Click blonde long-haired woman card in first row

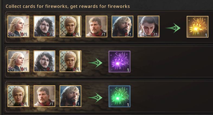pyautogui.click(x=18, y=26)
